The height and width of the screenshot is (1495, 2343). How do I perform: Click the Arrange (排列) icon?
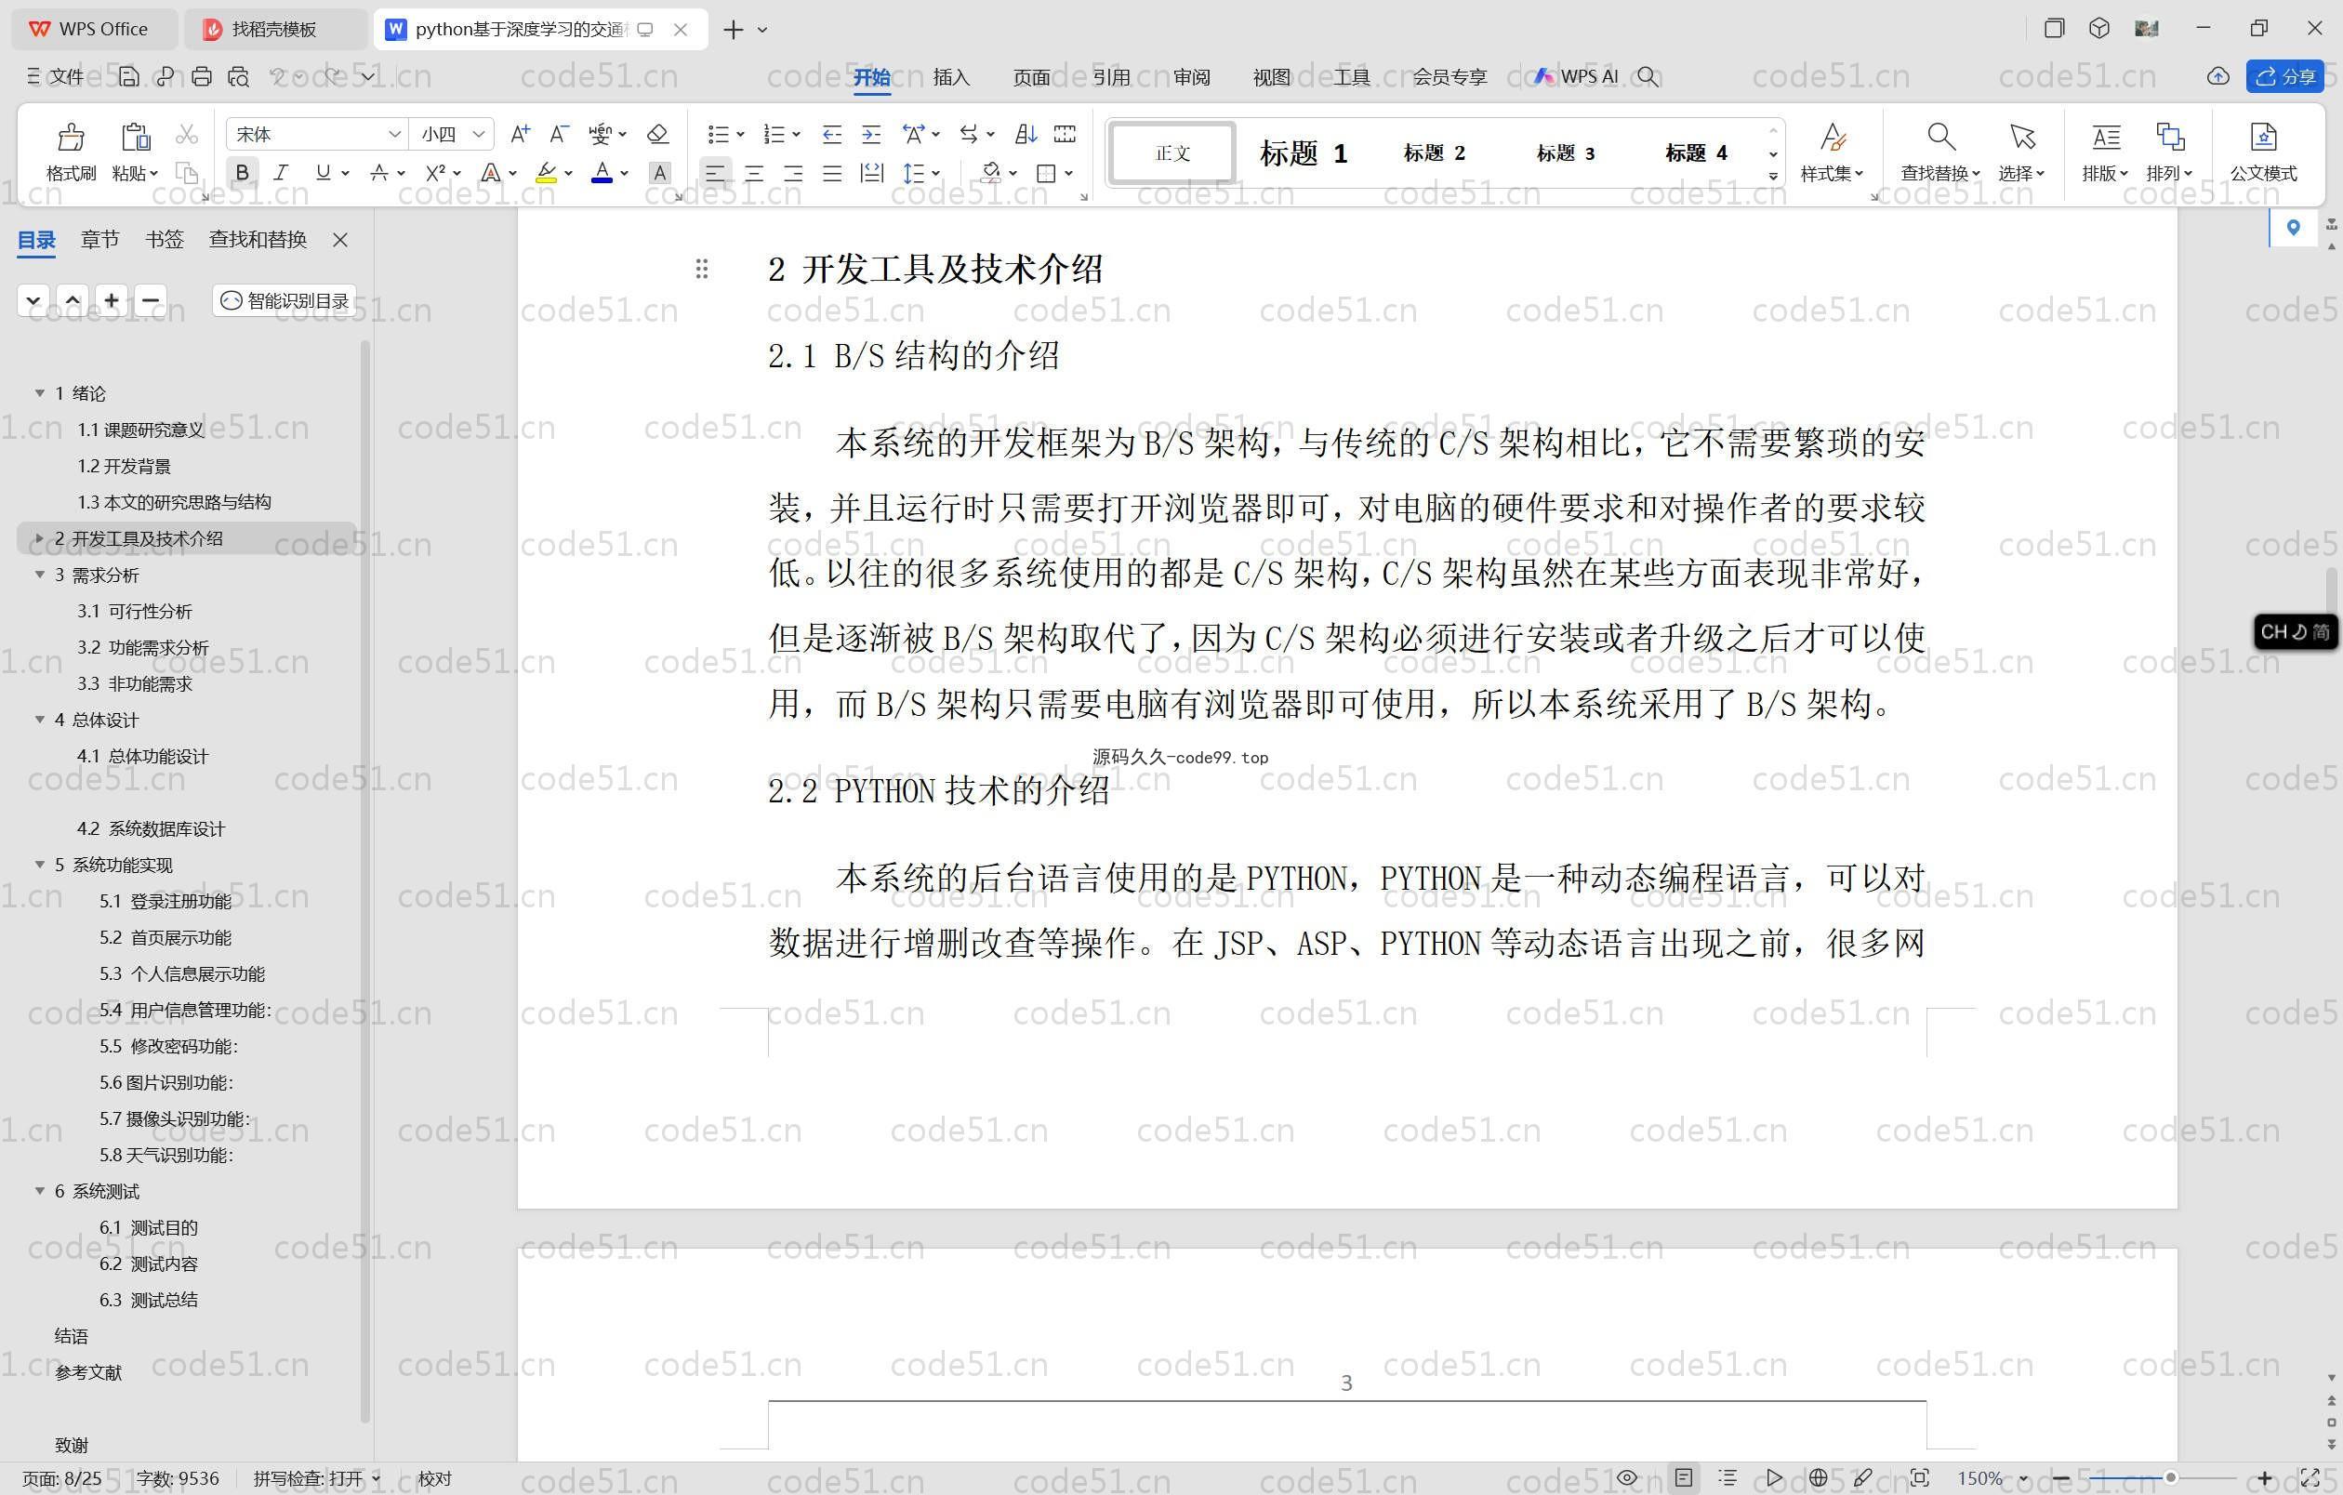pyautogui.click(x=2170, y=138)
